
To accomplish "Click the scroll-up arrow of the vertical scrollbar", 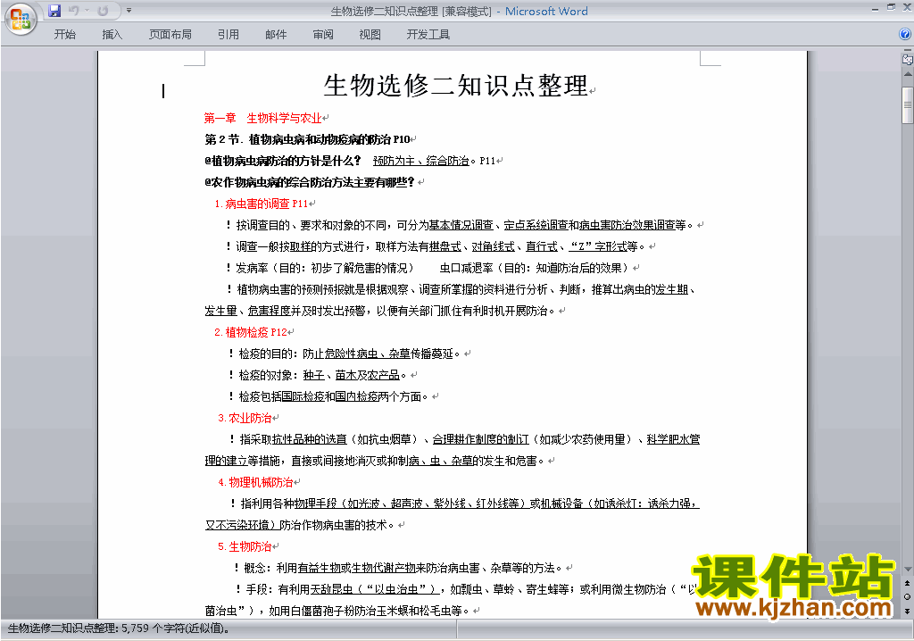I will pyautogui.click(x=907, y=75).
